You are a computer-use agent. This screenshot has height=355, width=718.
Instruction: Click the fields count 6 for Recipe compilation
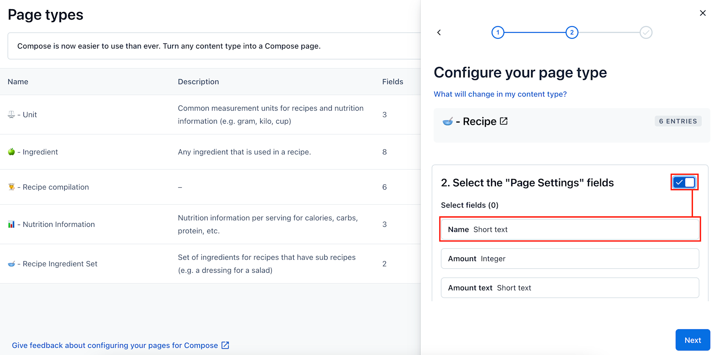(384, 187)
